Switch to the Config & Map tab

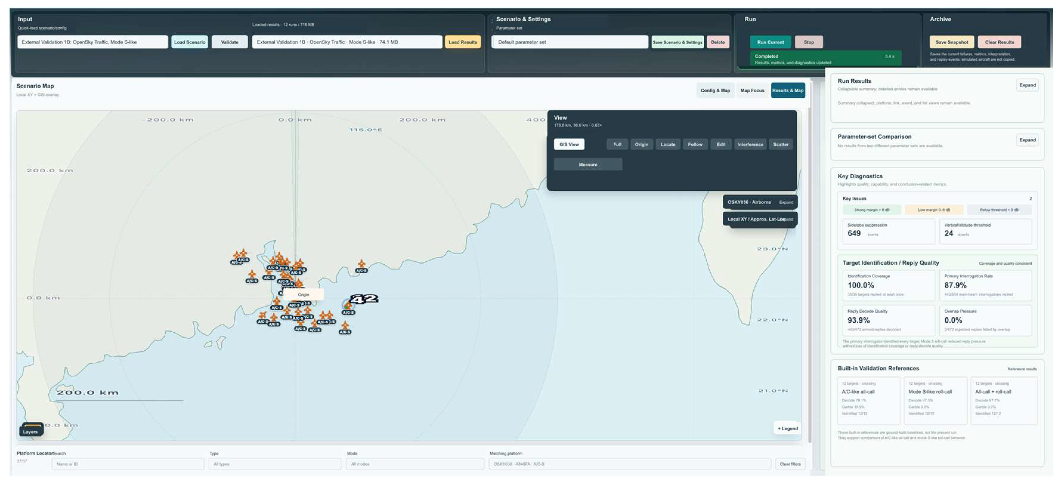pos(715,90)
